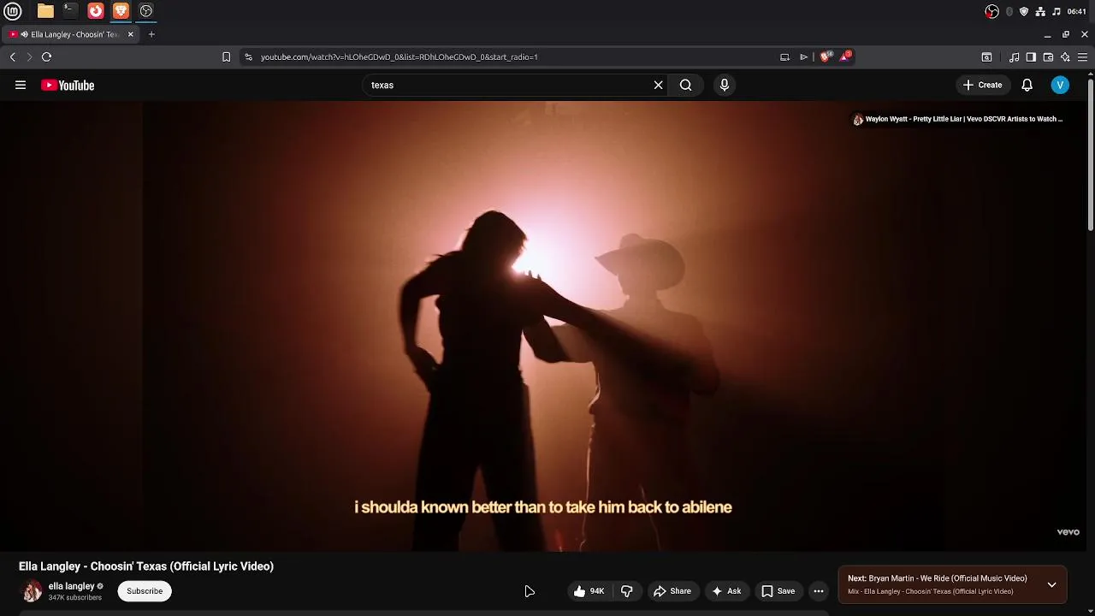Click the page vertical scrollbar
This screenshot has width=1095, height=616.
(1091, 154)
